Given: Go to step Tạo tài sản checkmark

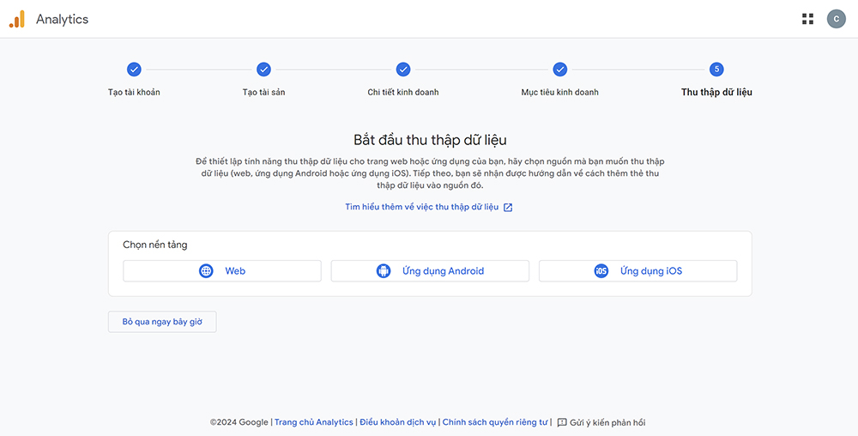Looking at the screenshot, I should [x=263, y=70].
